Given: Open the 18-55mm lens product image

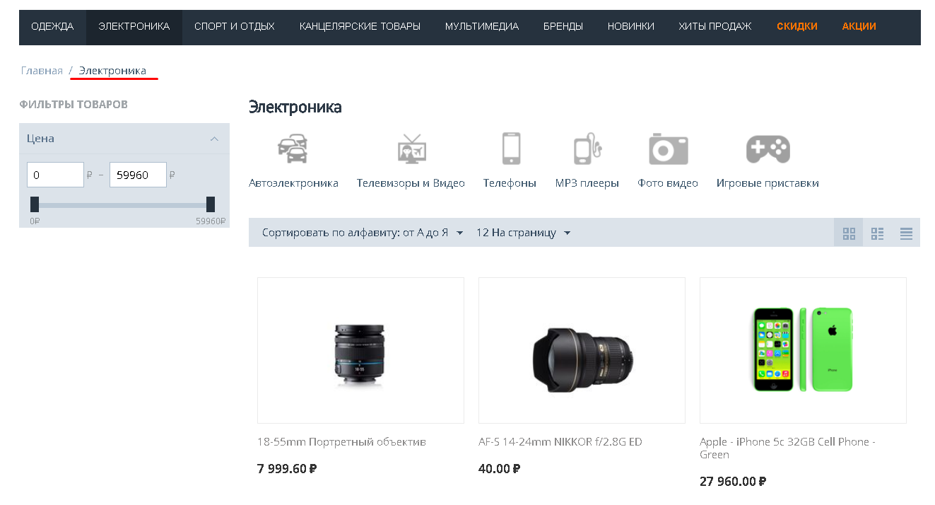Looking at the screenshot, I should click(360, 351).
